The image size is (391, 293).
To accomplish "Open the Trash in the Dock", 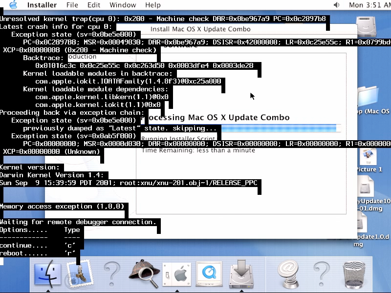I will [354, 274].
